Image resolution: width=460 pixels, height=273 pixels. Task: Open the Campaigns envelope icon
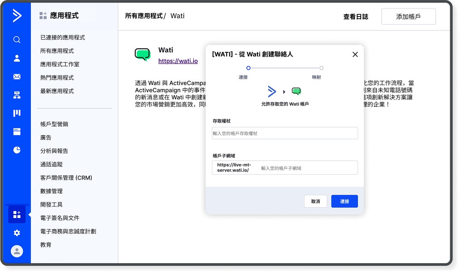17,77
